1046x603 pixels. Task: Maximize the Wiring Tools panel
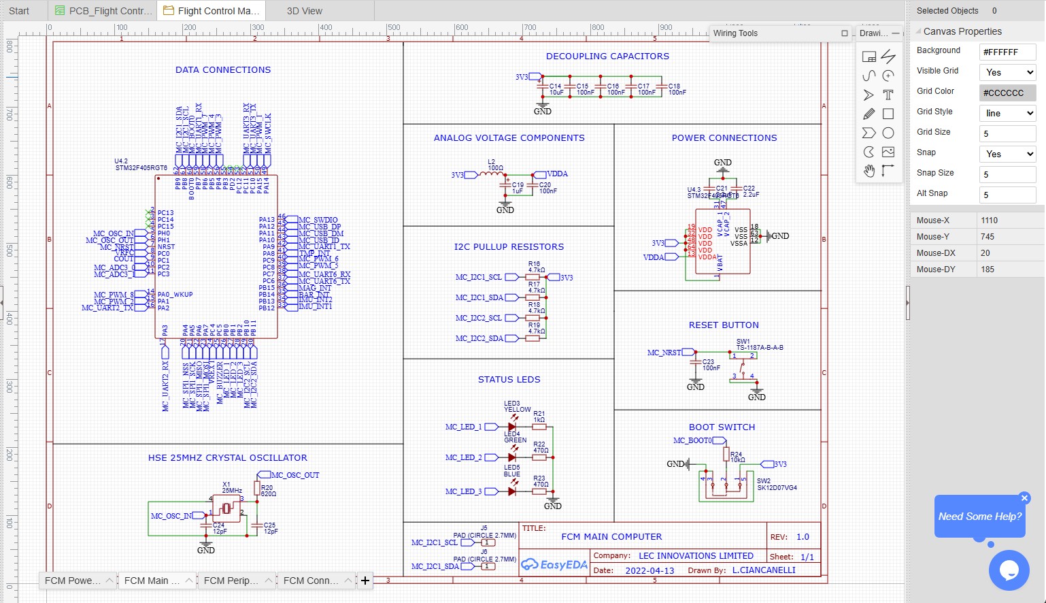pyautogui.click(x=844, y=33)
